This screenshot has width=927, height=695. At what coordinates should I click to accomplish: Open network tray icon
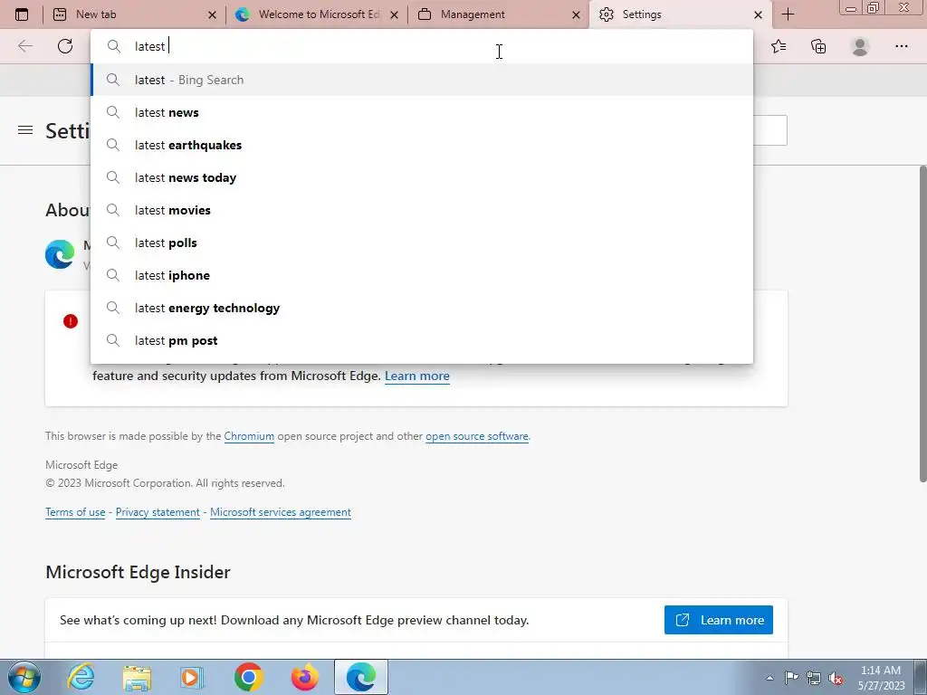pos(814,678)
